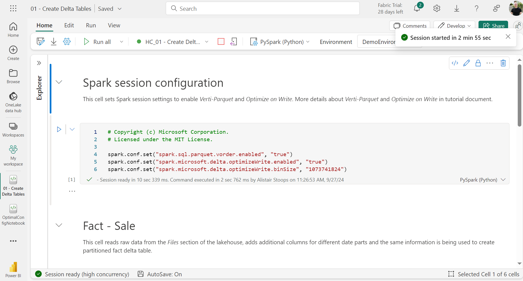Dismiss the session started notification
This screenshot has width=523, height=281.
click(x=508, y=36)
